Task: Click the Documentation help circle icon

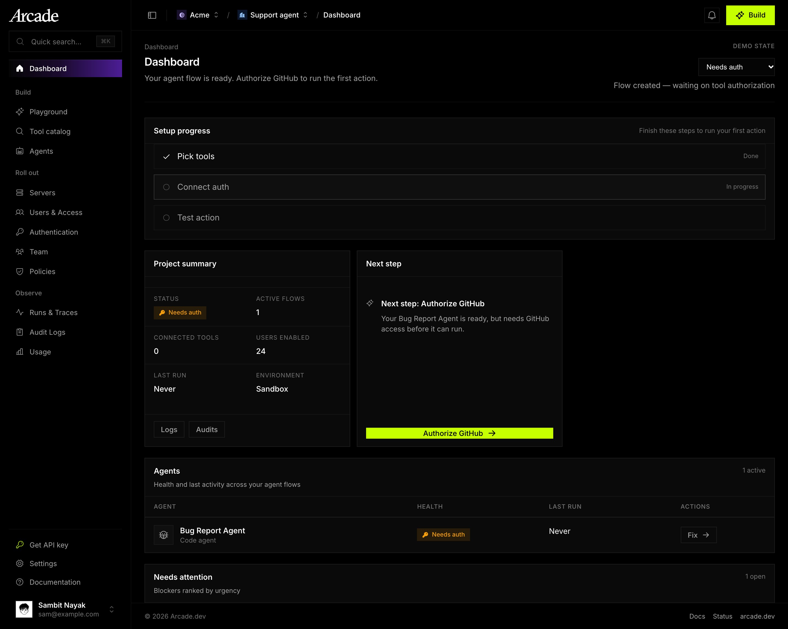Action: pos(20,582)
